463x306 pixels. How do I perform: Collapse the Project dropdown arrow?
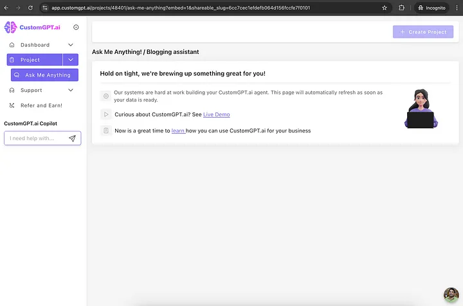click(71, 60)
